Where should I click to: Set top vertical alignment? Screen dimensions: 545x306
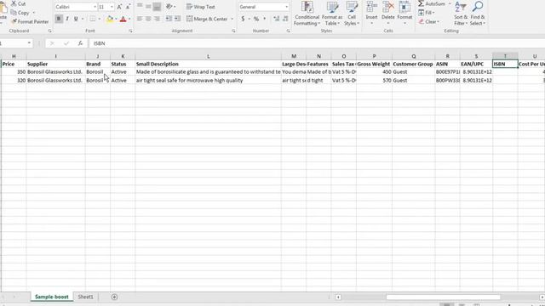pyautogui.click(x=140, y=7)
